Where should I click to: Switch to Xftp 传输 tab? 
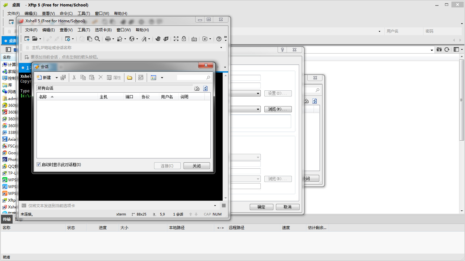[6, 219]
